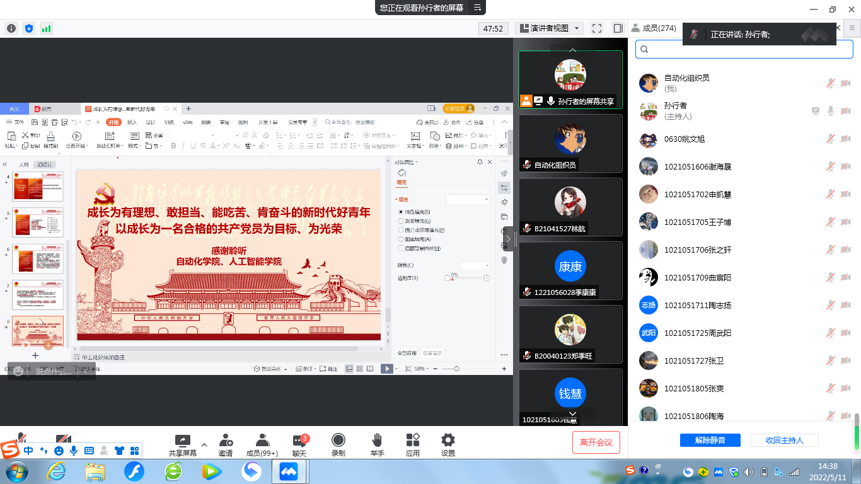This screenshot has width=861, height=484.
Task: Start recording with 录制 icon
Action: pyautogui.click(x=338, y=444)
